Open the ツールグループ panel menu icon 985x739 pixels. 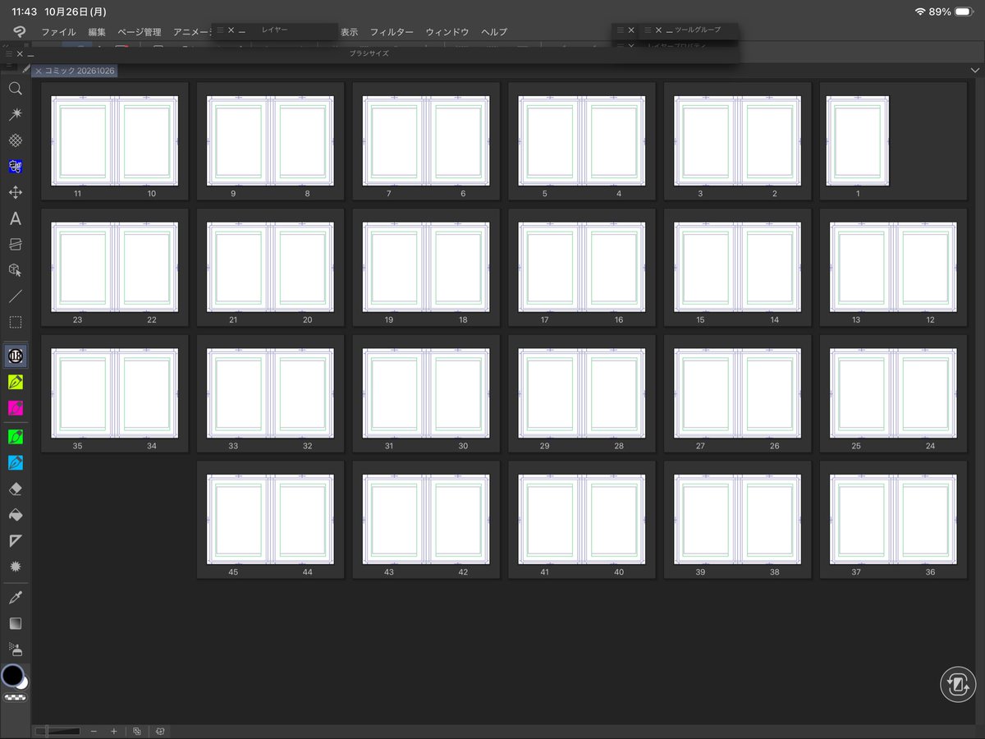click(x=647, y=30)
